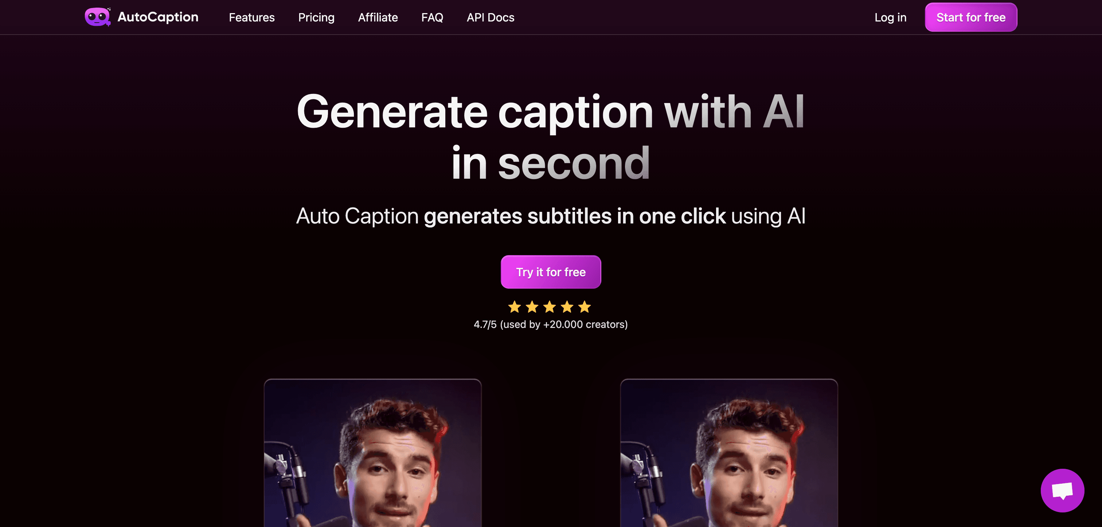The width and height of the screenshot is (1102, 527).
Task: Click the Affiliate navigation link
Action: [x=378, y=17]
